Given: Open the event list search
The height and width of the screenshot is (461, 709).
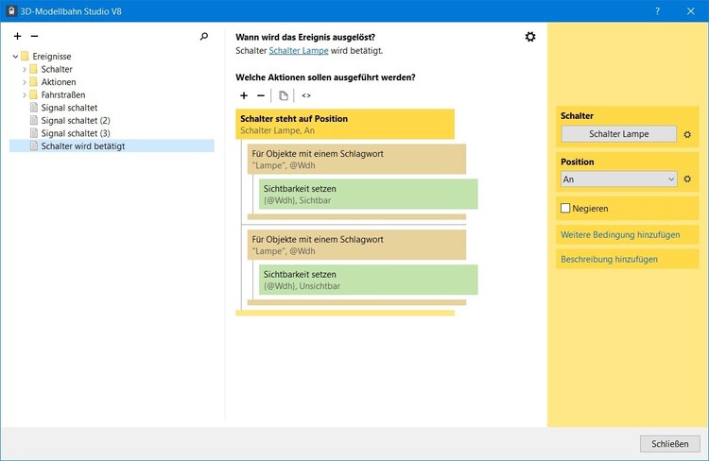Looking at the screenshot, I should (x=204, y=36).
